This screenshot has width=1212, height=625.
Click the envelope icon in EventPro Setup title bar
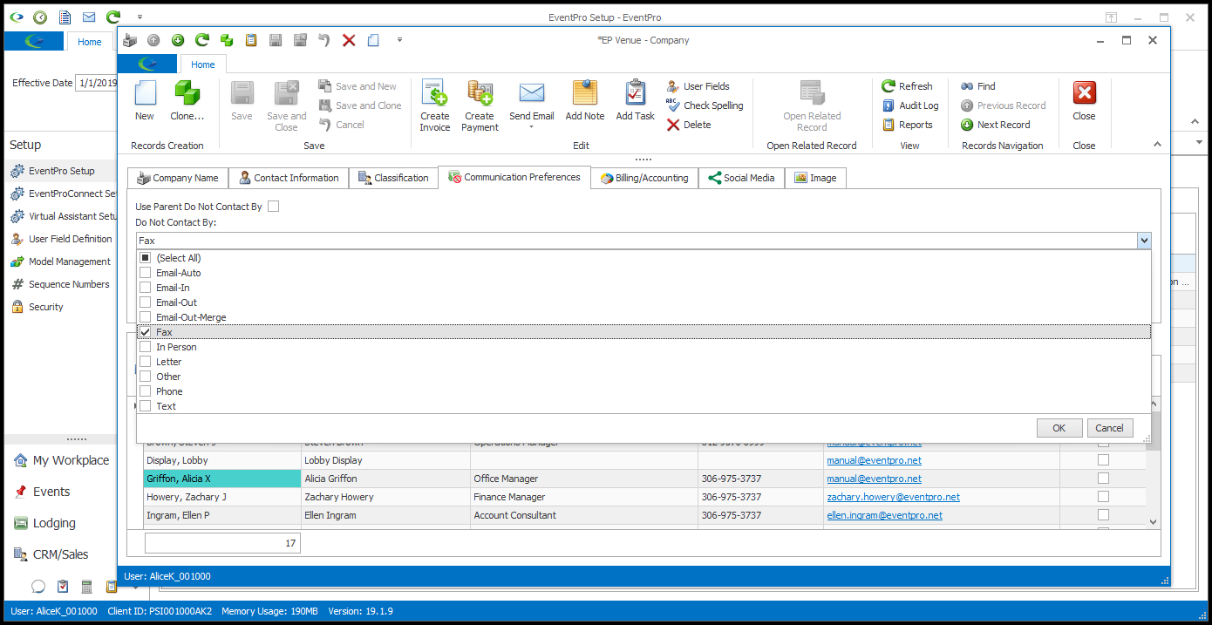point(89,17)
